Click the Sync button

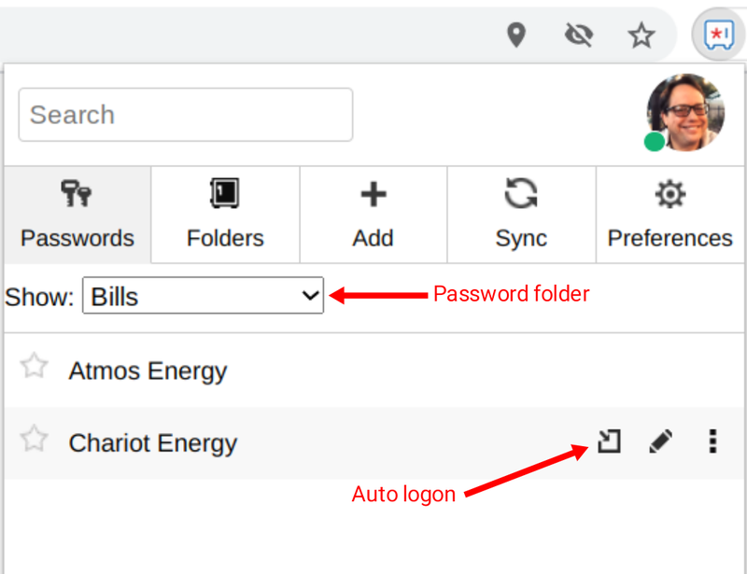pyautogui.click(x=522, y=215)
